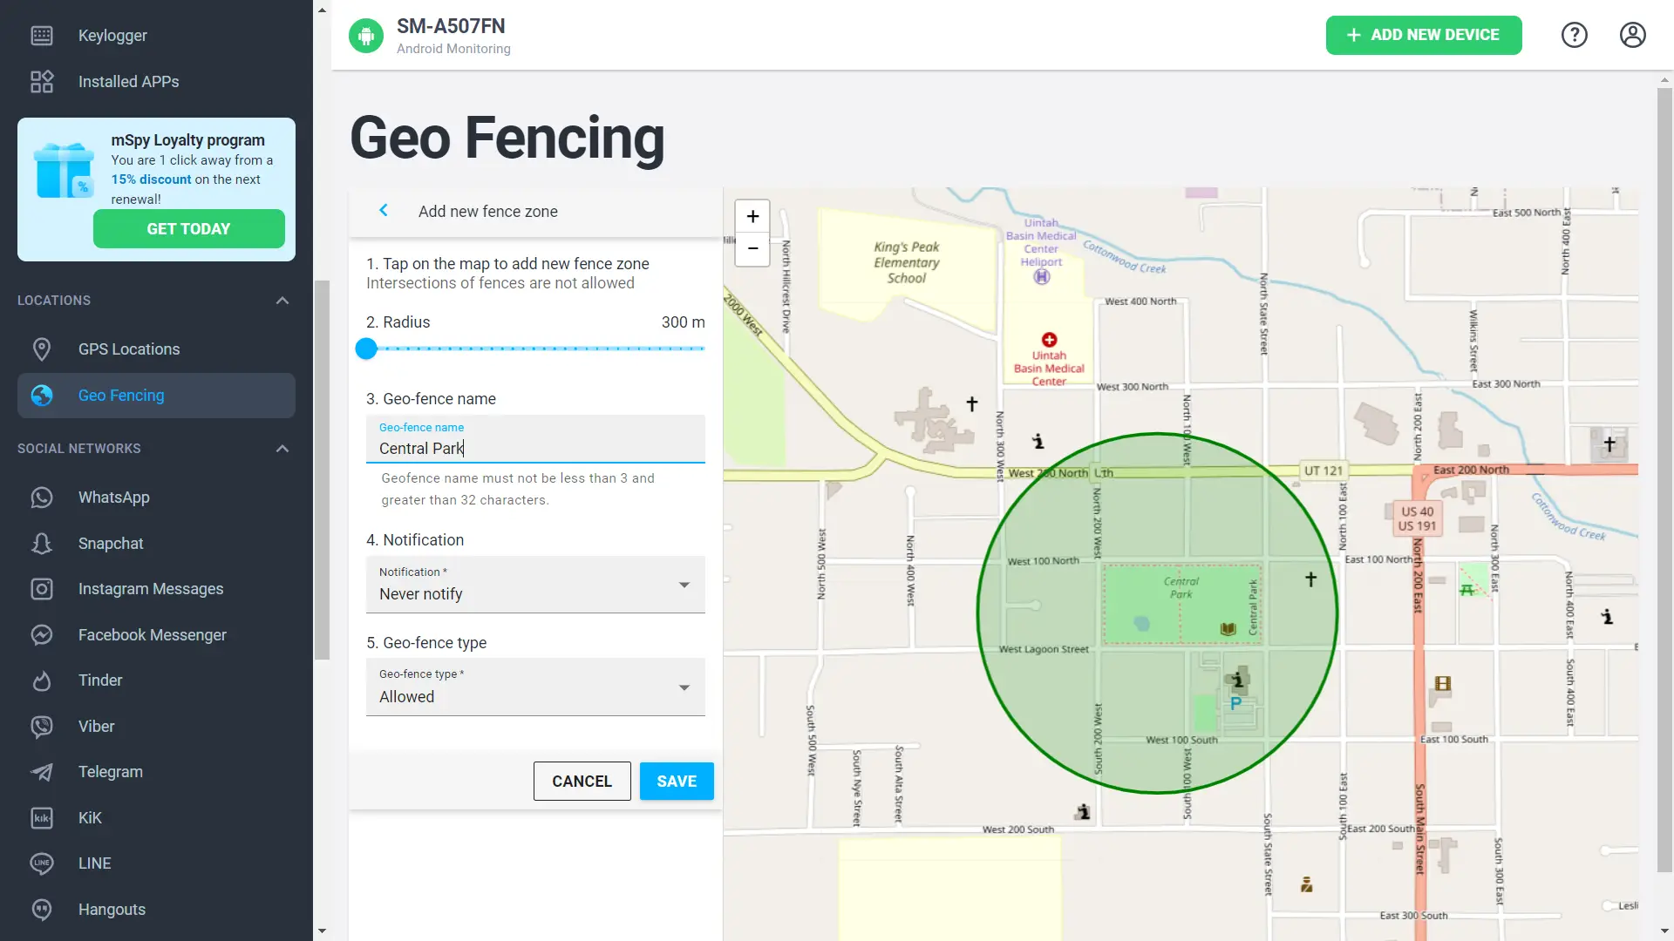Click the Instagram Messages camera icon
Image resolution: width=1674 pixels, height=941 pixels.
(x=42, y=589)
